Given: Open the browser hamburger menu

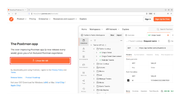Looking at the screenshot, I should coord(171,14).
